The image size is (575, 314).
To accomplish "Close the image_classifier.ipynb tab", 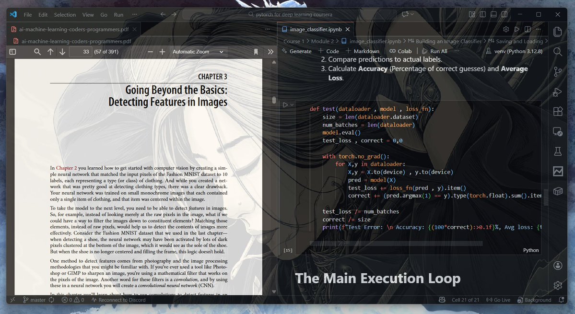I will click(348, 29).
